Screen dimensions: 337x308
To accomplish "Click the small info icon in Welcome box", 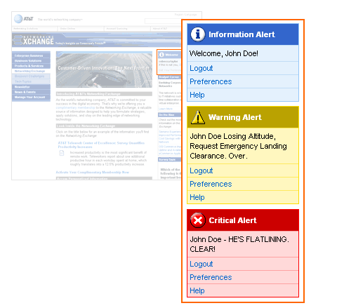I will 161,55.
